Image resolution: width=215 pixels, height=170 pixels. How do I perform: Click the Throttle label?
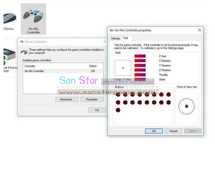(163, 75)
